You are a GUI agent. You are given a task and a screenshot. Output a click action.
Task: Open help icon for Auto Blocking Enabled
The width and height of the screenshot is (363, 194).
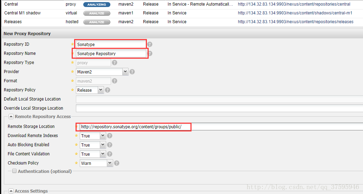(110, 145)
